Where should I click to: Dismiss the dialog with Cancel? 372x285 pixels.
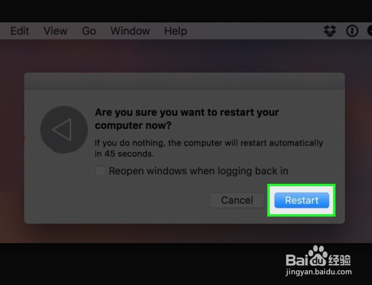(237, 200)
